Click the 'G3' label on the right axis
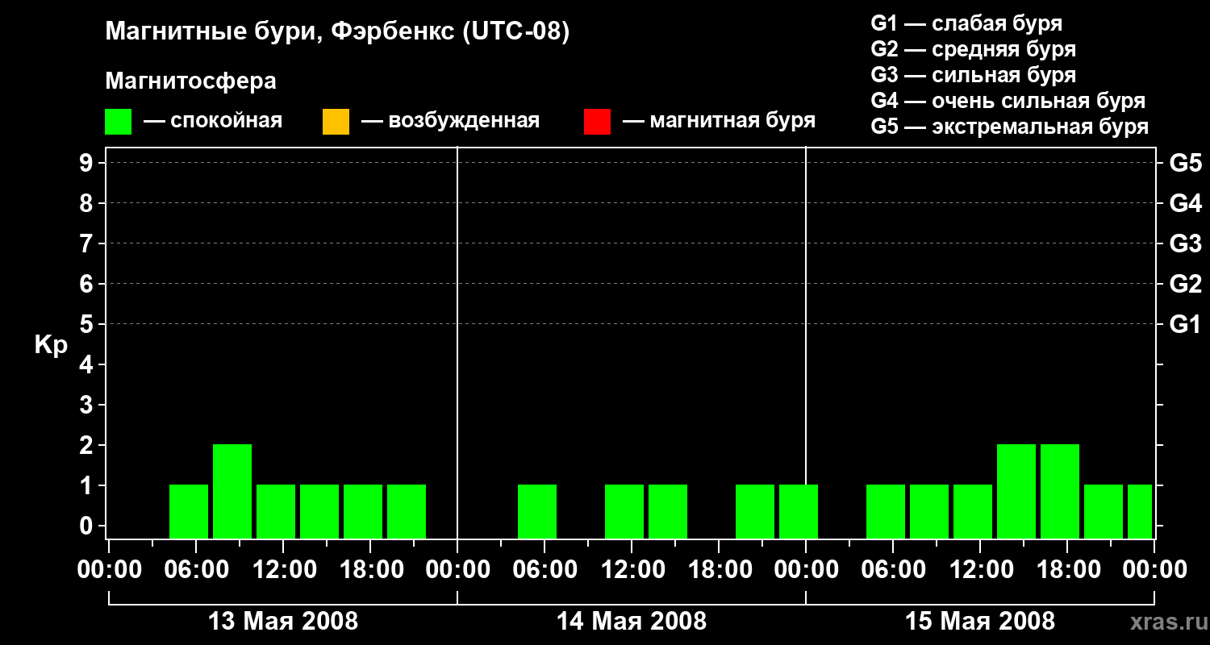1210x645 pixels. 1186,243
